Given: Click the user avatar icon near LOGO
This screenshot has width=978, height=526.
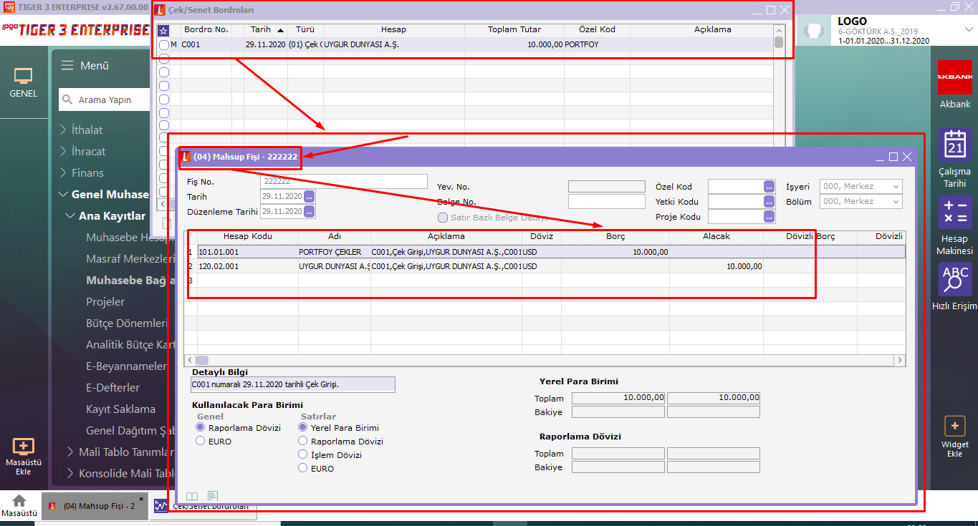Looking at the screenshot, I should click(x=813, y=31).
